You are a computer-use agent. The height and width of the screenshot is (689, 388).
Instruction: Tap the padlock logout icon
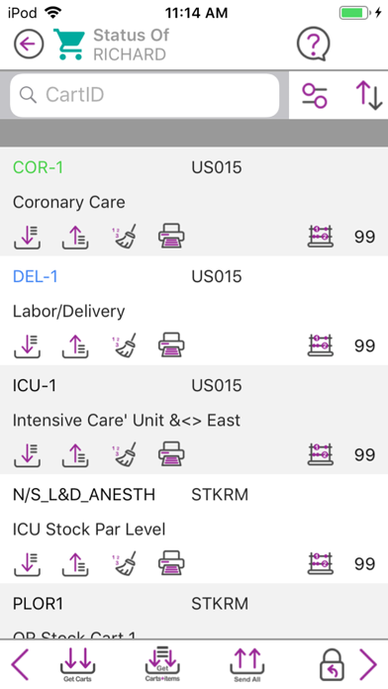coord(332,664)
